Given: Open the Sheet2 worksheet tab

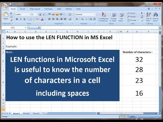Looking at the screenshot, I should point(26,114).
